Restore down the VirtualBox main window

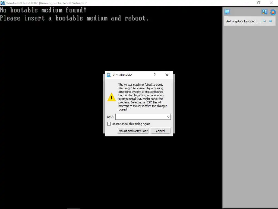tap(259, 3)
